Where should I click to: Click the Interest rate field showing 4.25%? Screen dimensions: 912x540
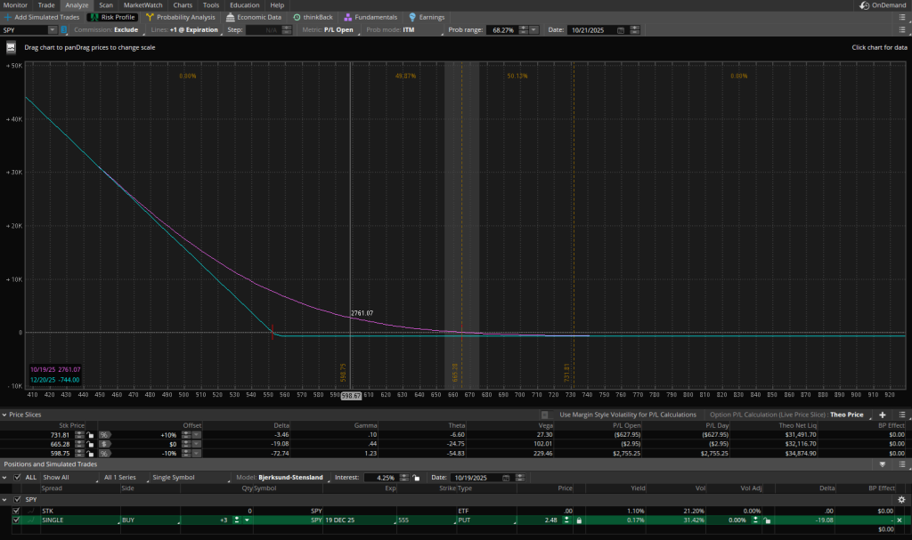click(x=379, y=477)
